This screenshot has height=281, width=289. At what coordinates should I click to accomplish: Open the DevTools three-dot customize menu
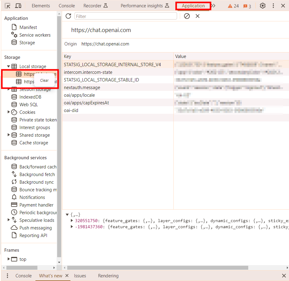(273, 6)
